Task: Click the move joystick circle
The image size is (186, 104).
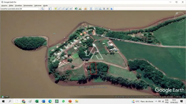Action: (x=180, y=27)
